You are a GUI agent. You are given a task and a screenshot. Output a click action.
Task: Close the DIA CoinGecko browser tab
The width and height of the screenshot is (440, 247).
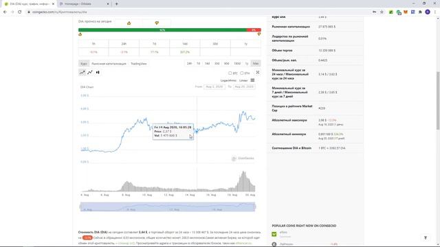(x=54, y=4)
